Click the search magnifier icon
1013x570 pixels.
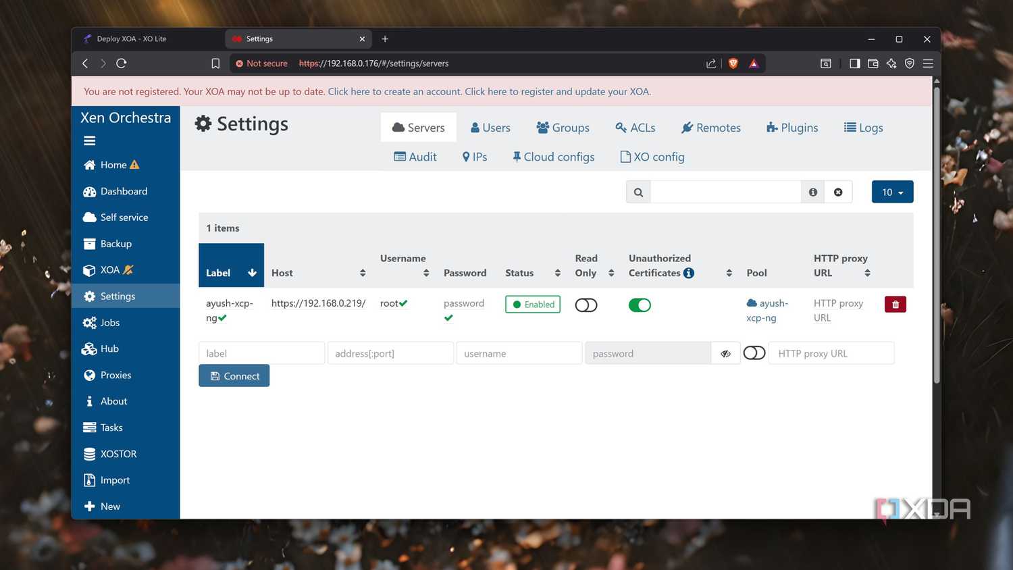click(638, 192)
